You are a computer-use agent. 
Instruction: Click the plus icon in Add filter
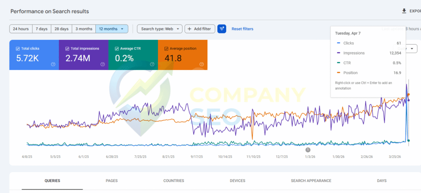[190, 29]
